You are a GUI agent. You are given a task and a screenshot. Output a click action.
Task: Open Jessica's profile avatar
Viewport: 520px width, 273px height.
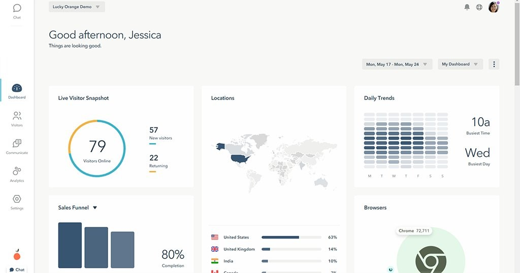494,7
